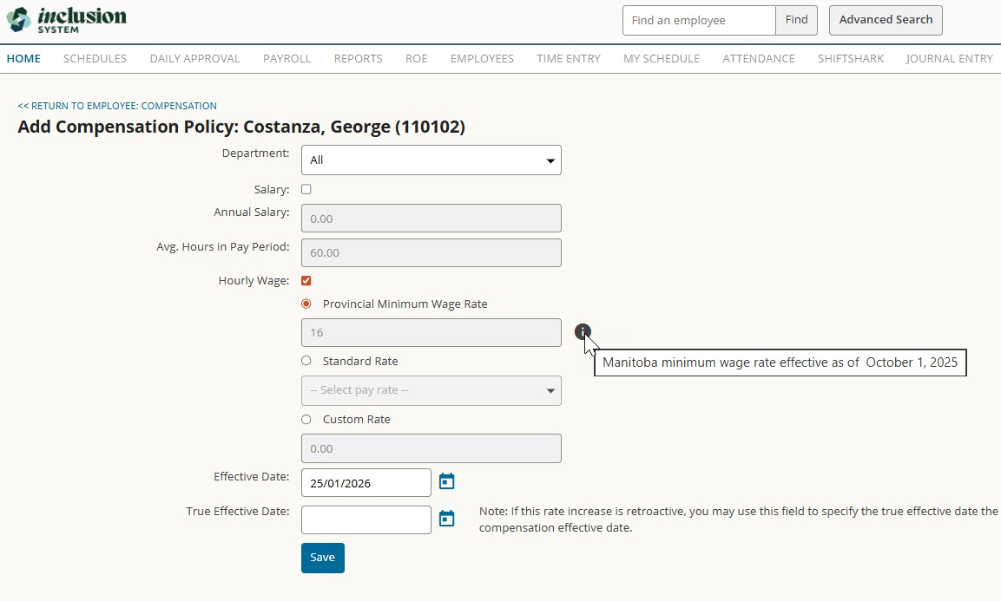Screen dimensions: 1001x601
Task: Toggle the Salary checkbox
Action: (x=306, y=189)
